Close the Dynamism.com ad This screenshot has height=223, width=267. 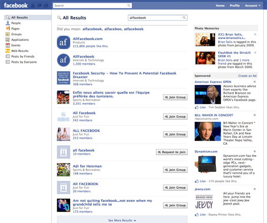point(254,151)
